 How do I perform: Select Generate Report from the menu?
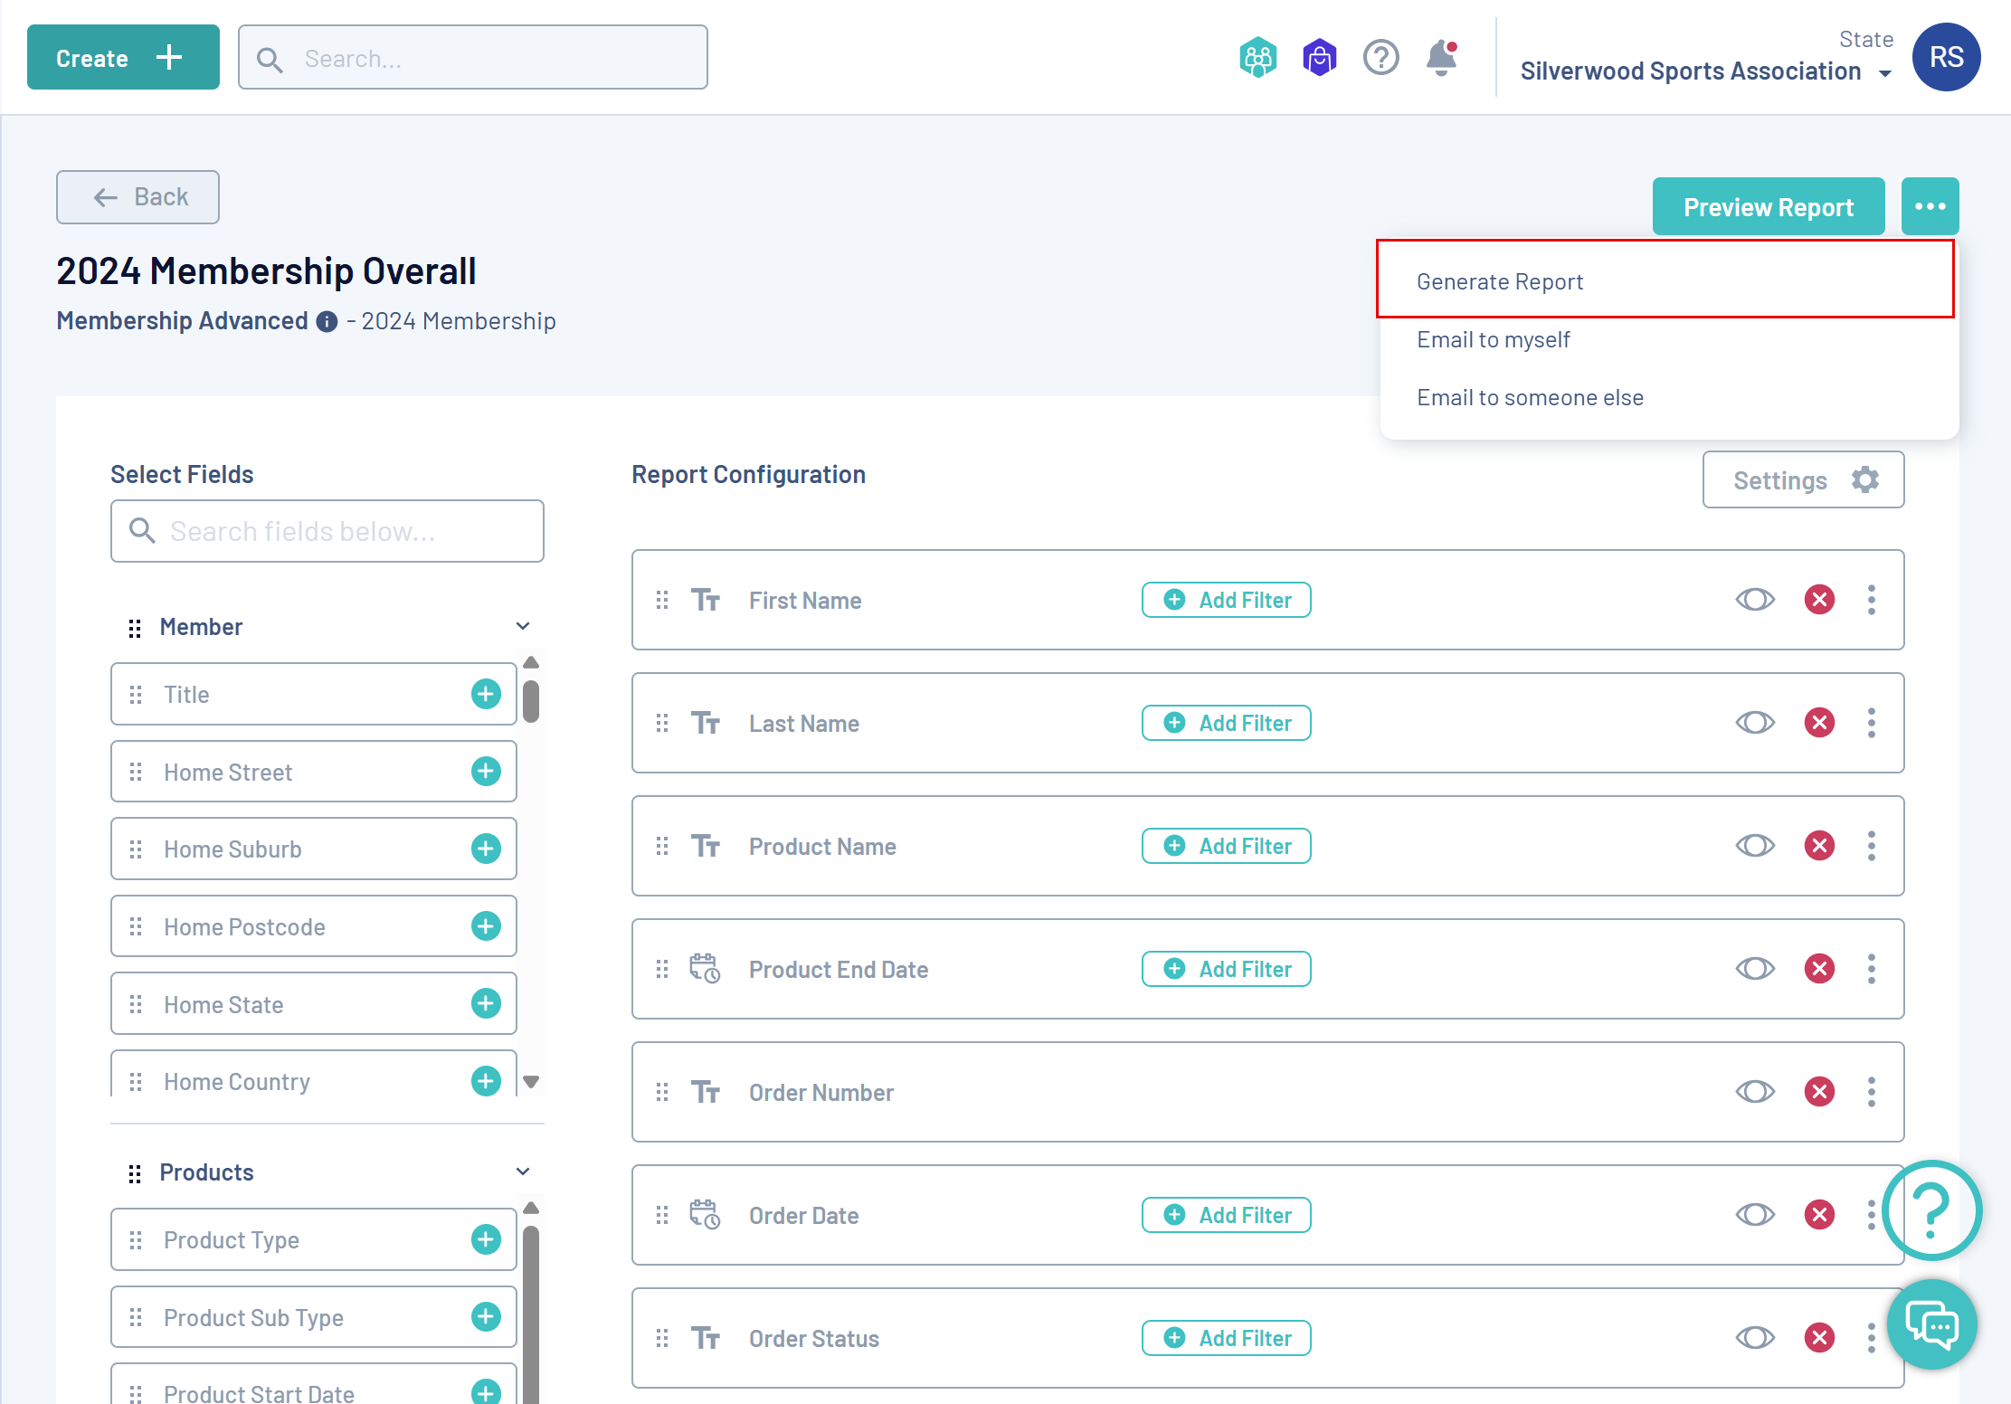[x=1500, y=282]
